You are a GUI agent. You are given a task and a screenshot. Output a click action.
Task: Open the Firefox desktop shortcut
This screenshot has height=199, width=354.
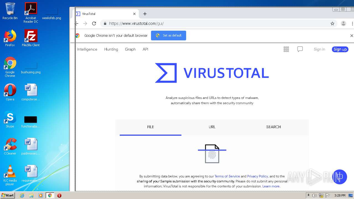click(10, 38)
